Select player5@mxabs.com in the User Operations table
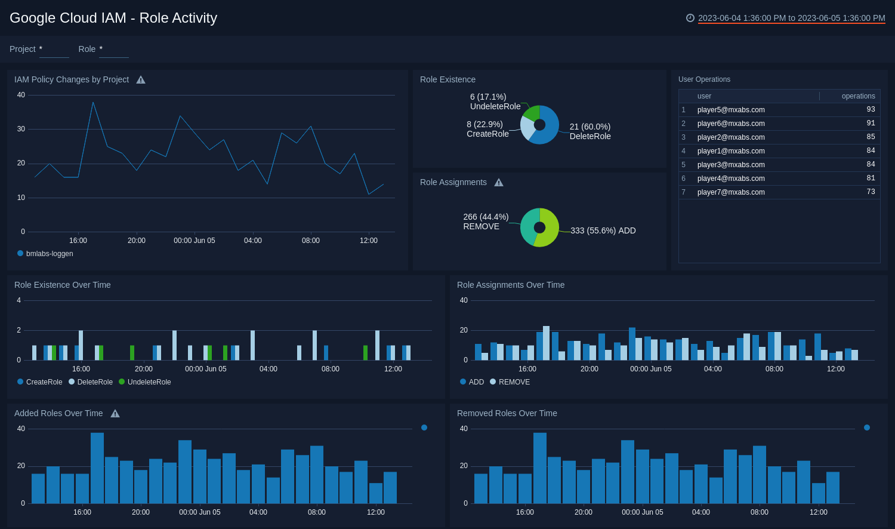Image resolution: width=895 pixels, height=529 pixels. coord(732,109)
